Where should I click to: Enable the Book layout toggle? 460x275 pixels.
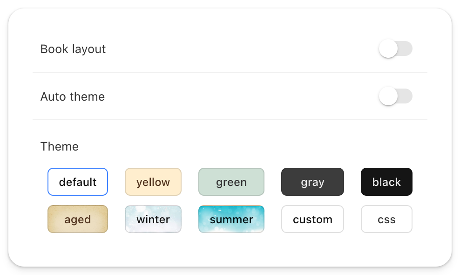click(x=395, y=49)
